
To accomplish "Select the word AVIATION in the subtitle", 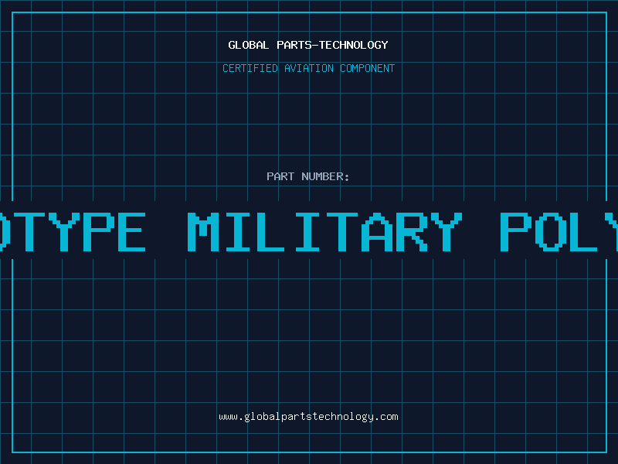I will coord(309,68).
